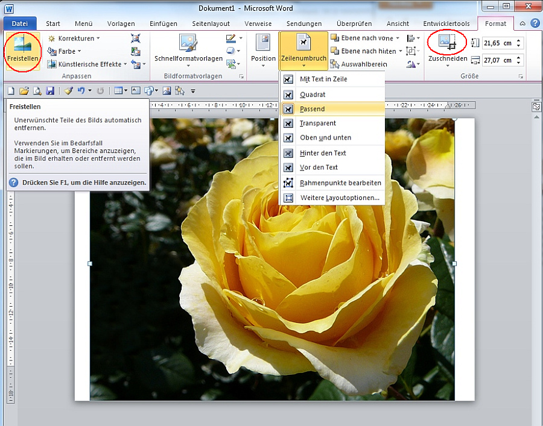Image resolution: width=543 pixels, height=426 pixels.
Task: Open 'Weitere Layoutoptionen...' entry
Action: click(x=339, y=198)
